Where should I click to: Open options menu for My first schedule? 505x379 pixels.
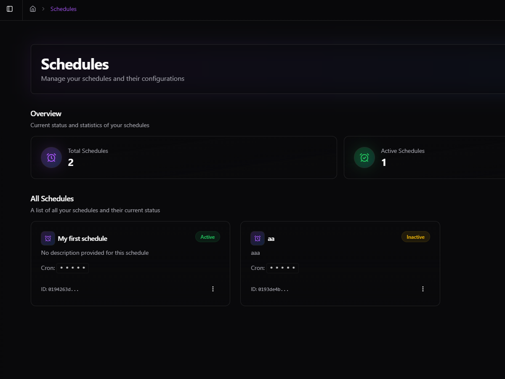click(213, 289)
